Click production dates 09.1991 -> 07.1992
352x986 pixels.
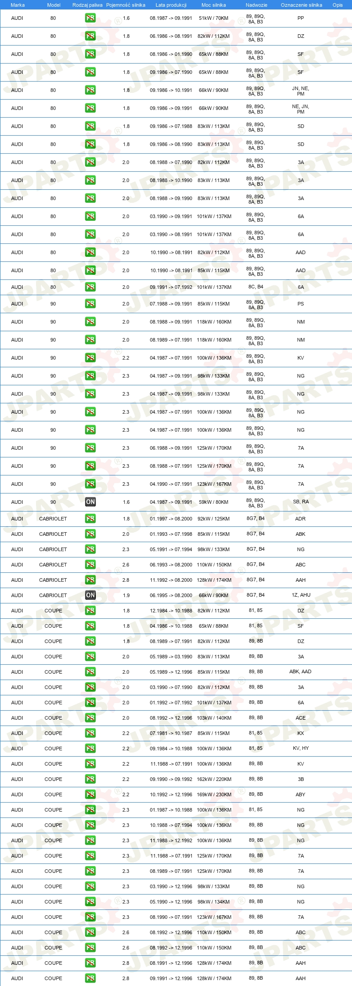[x=171, y=287]
